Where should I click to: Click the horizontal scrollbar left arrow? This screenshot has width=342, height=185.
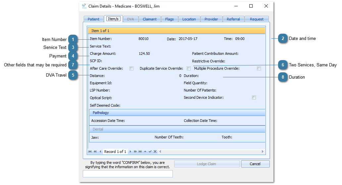tap(160, 152)
